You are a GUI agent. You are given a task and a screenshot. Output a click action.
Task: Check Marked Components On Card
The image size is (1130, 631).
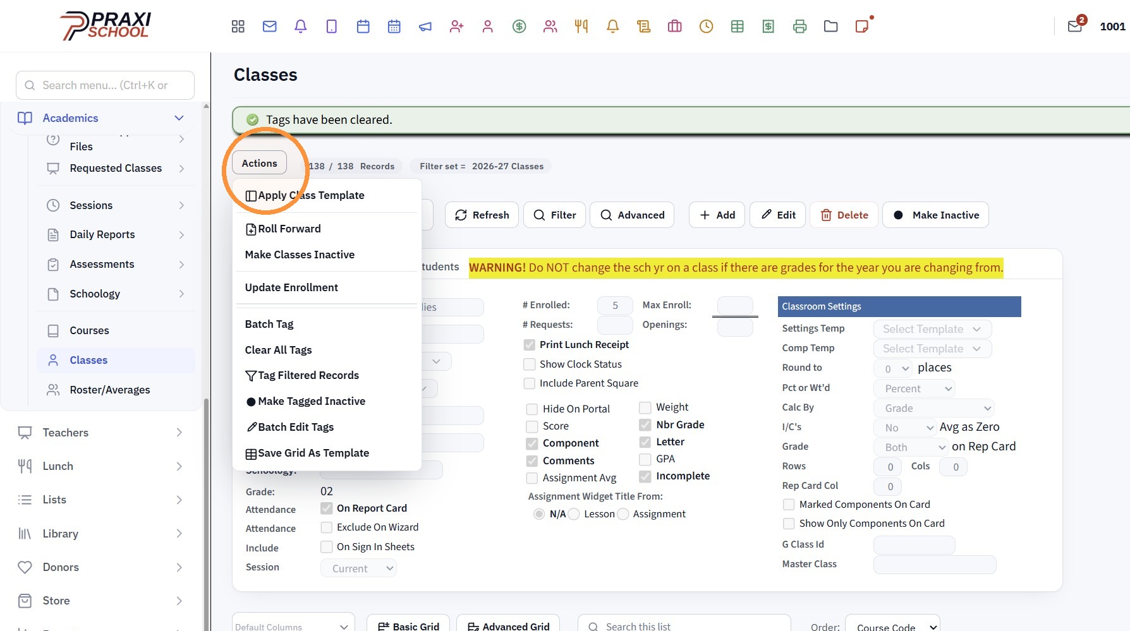pyautogui.click(x=789, y=505)
